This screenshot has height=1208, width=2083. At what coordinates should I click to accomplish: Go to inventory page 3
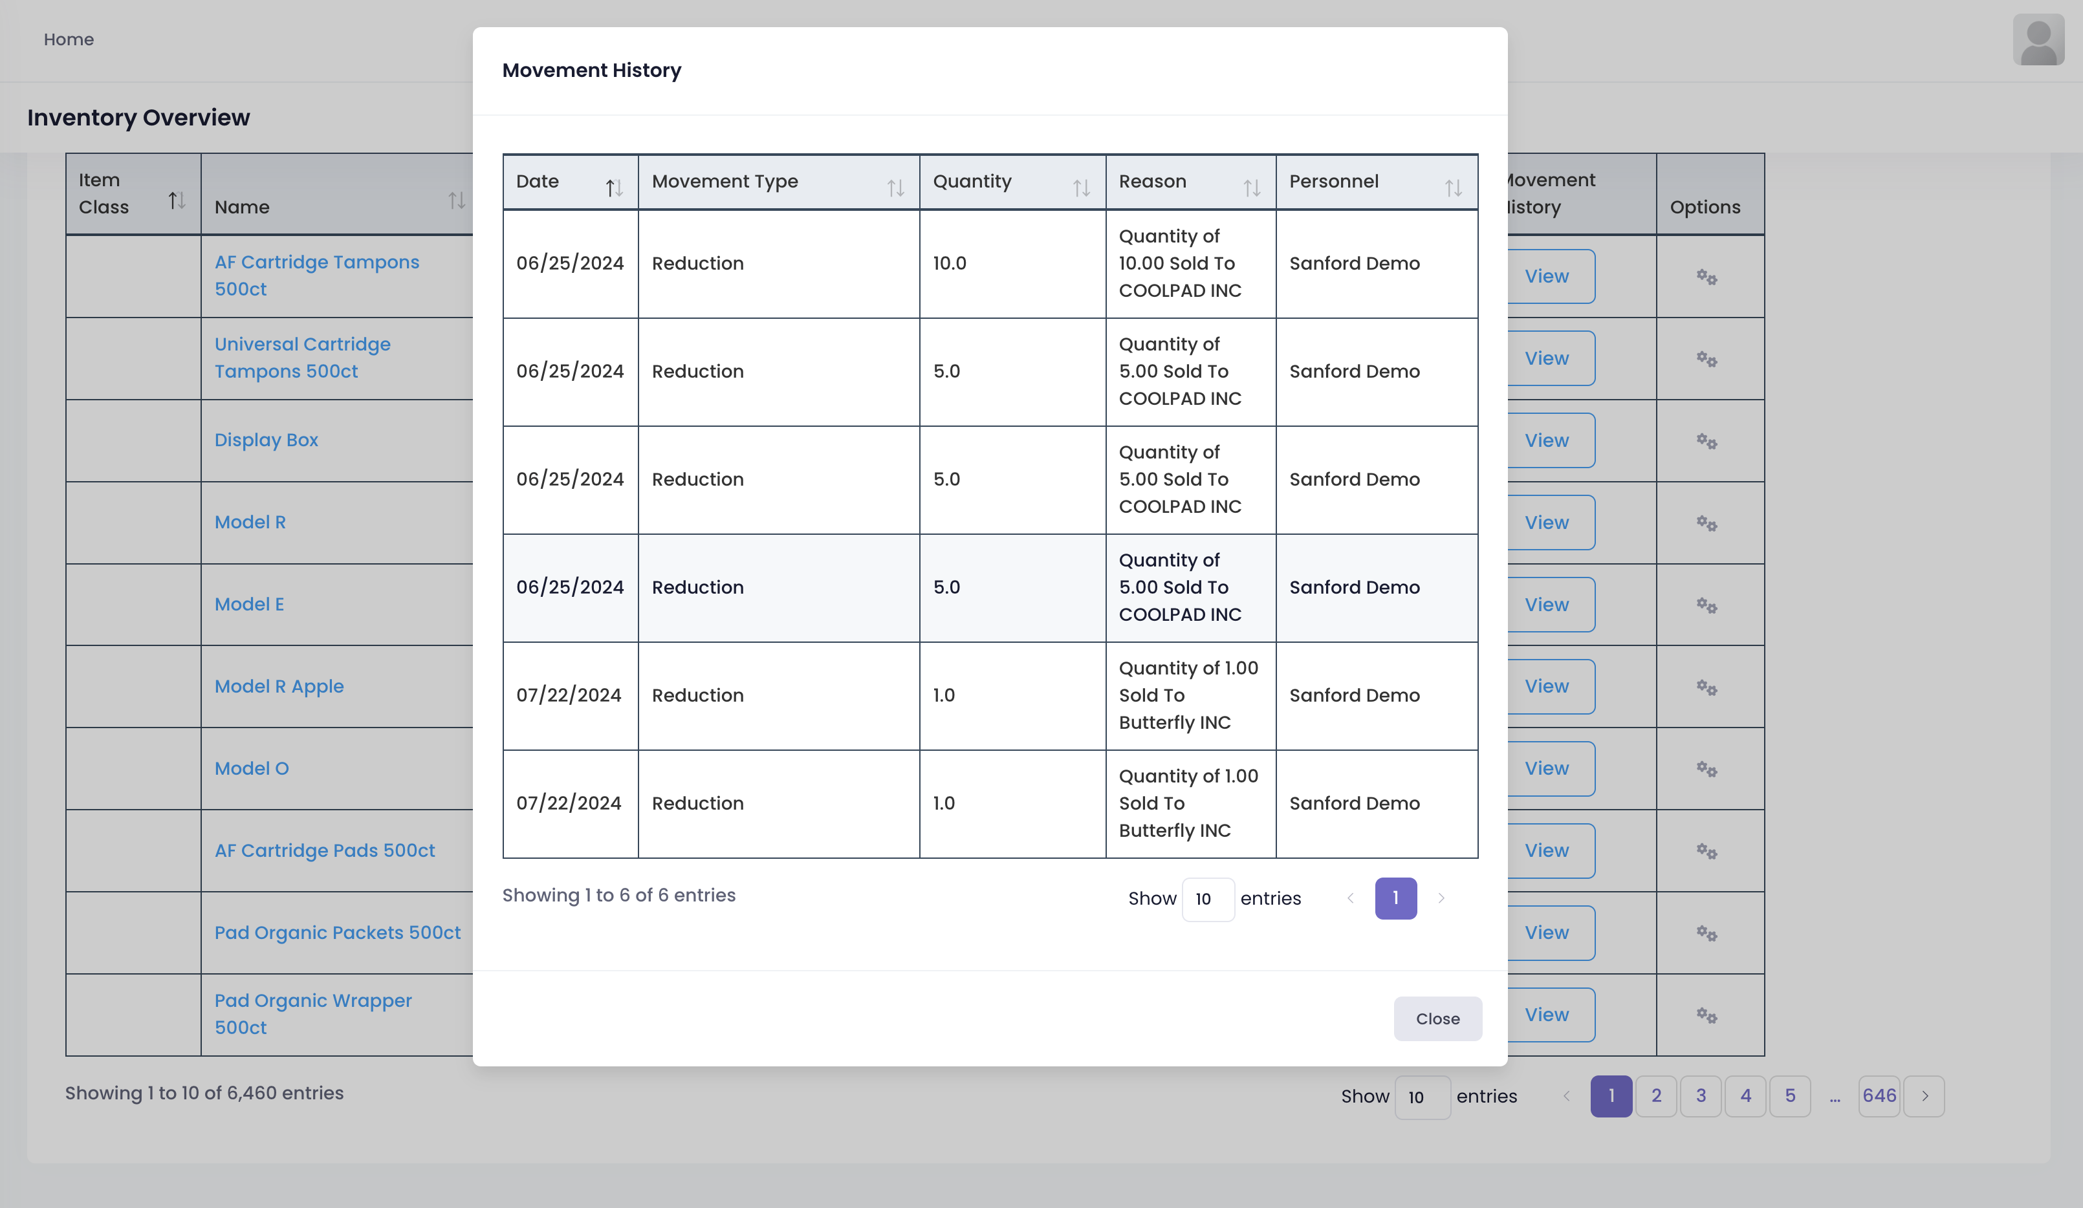point(1700,1097)
